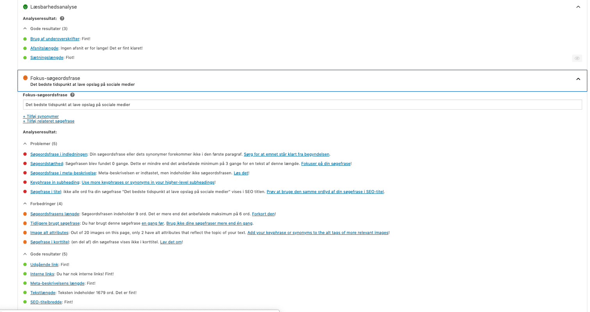Click Brug ikke dine søgefraser mere link

point(210,223)
